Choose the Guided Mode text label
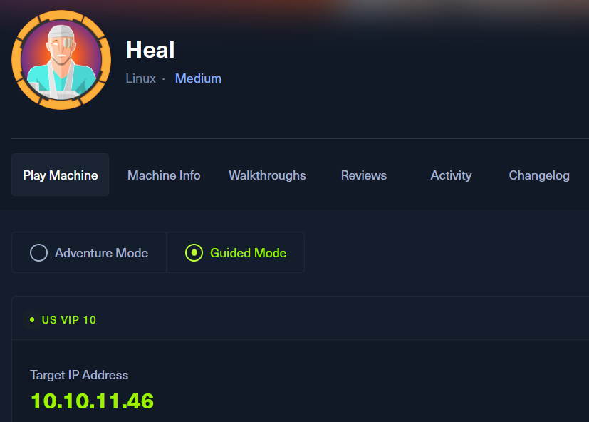Screen dimensions: 589x422 (x=249, y=253)
